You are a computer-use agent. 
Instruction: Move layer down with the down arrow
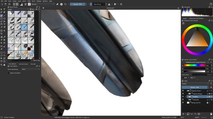click(192, 114)
